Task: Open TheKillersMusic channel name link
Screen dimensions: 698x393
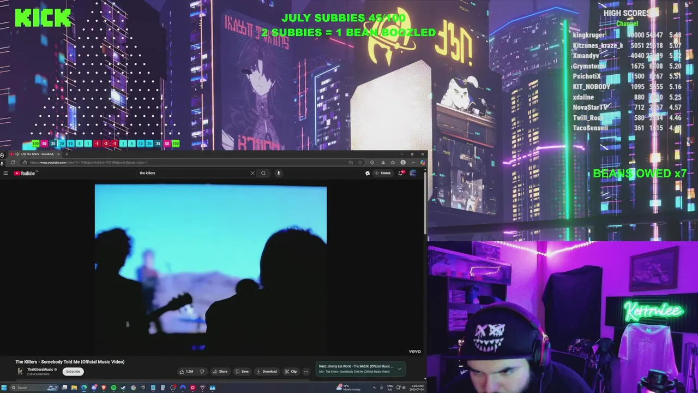Action: (x=40, y=370)
